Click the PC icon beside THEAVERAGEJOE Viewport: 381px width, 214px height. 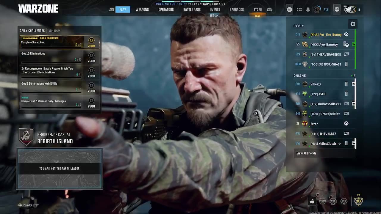(346, 54)
